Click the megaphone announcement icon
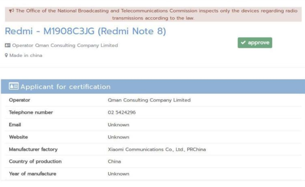The height and width of the screenshot is (187, 305). click(12, 11)
